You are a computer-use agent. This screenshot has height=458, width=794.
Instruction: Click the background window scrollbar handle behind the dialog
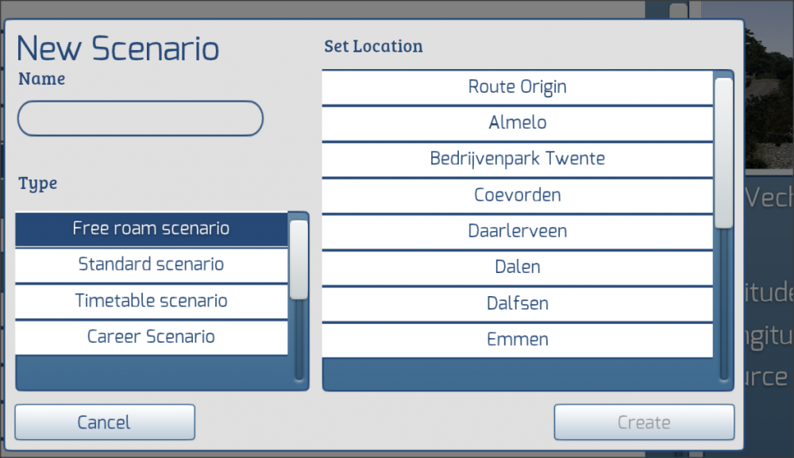point(678,10)
